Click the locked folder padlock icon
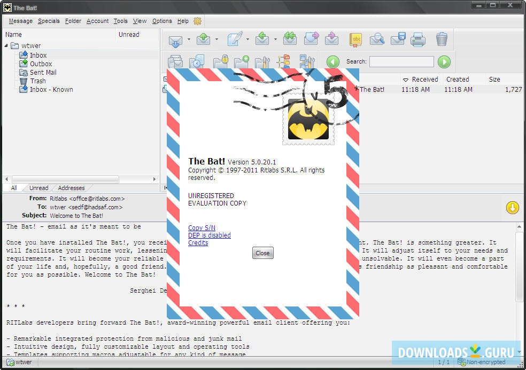The height and width of the screenshot is (370, 526). [221, 62]
